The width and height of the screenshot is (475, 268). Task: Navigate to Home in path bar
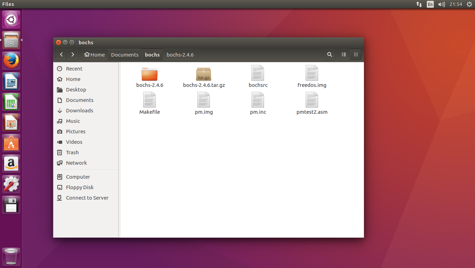(x=95, y=54)
